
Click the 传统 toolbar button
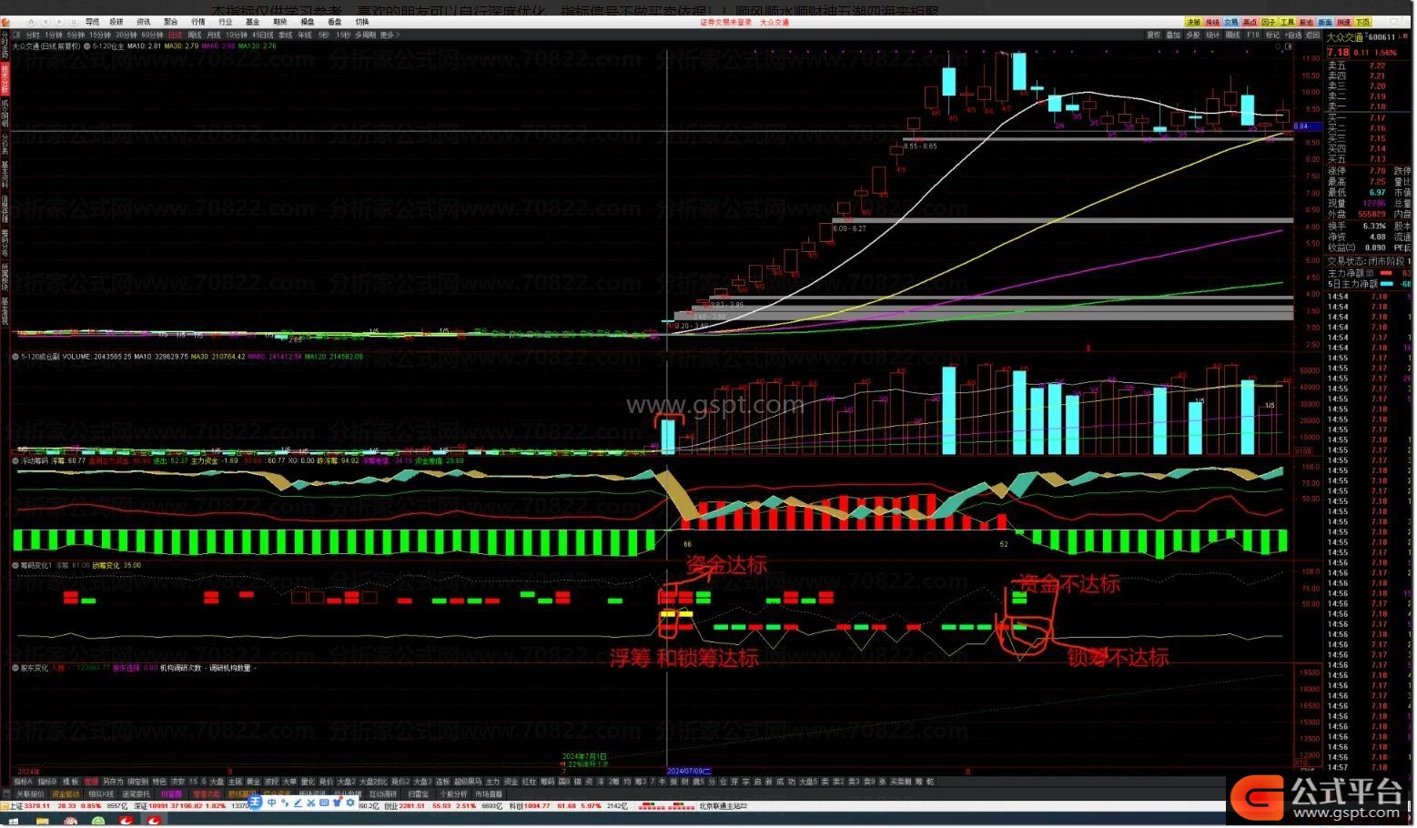point(1212,22)
